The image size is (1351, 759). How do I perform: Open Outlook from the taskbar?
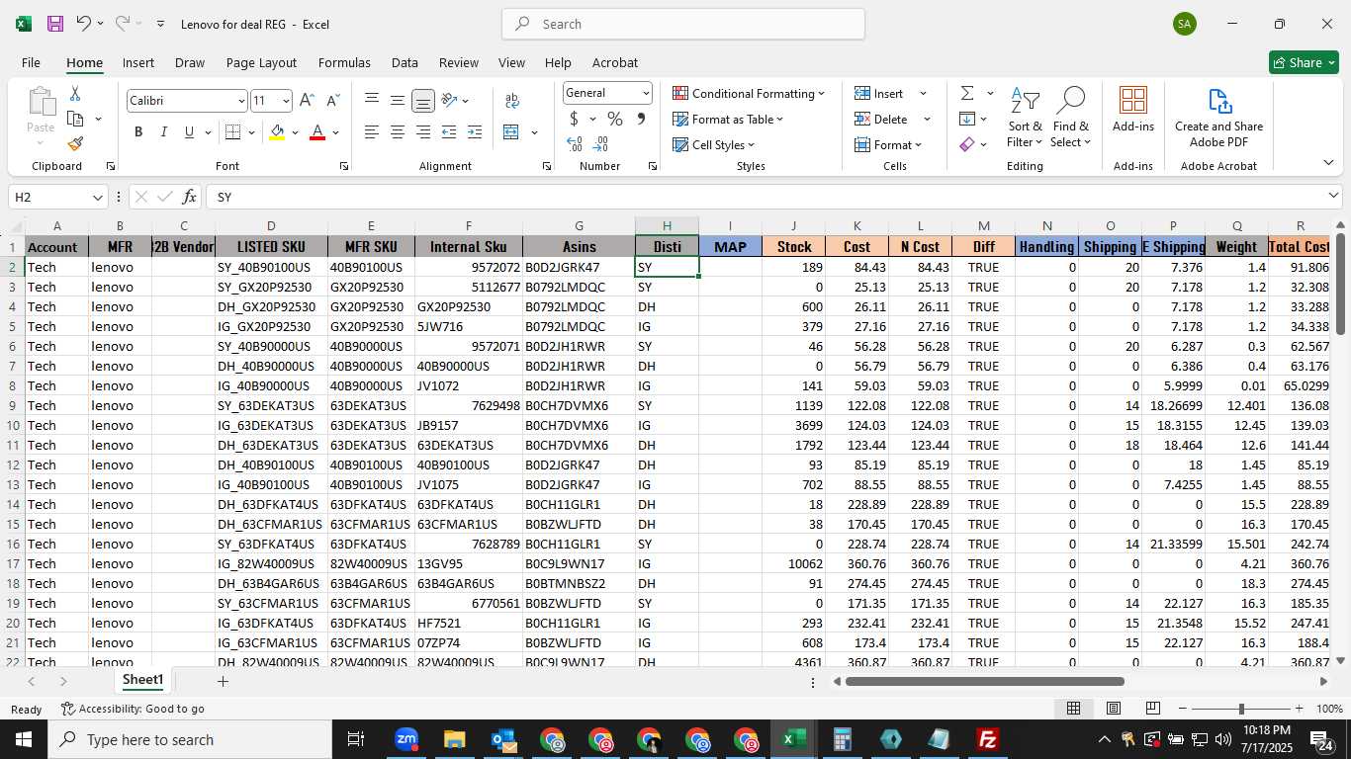tap(503, 739)
